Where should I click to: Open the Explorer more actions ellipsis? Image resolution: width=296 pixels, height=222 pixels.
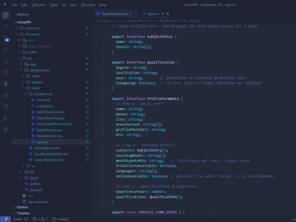click(x=86, y=14)
